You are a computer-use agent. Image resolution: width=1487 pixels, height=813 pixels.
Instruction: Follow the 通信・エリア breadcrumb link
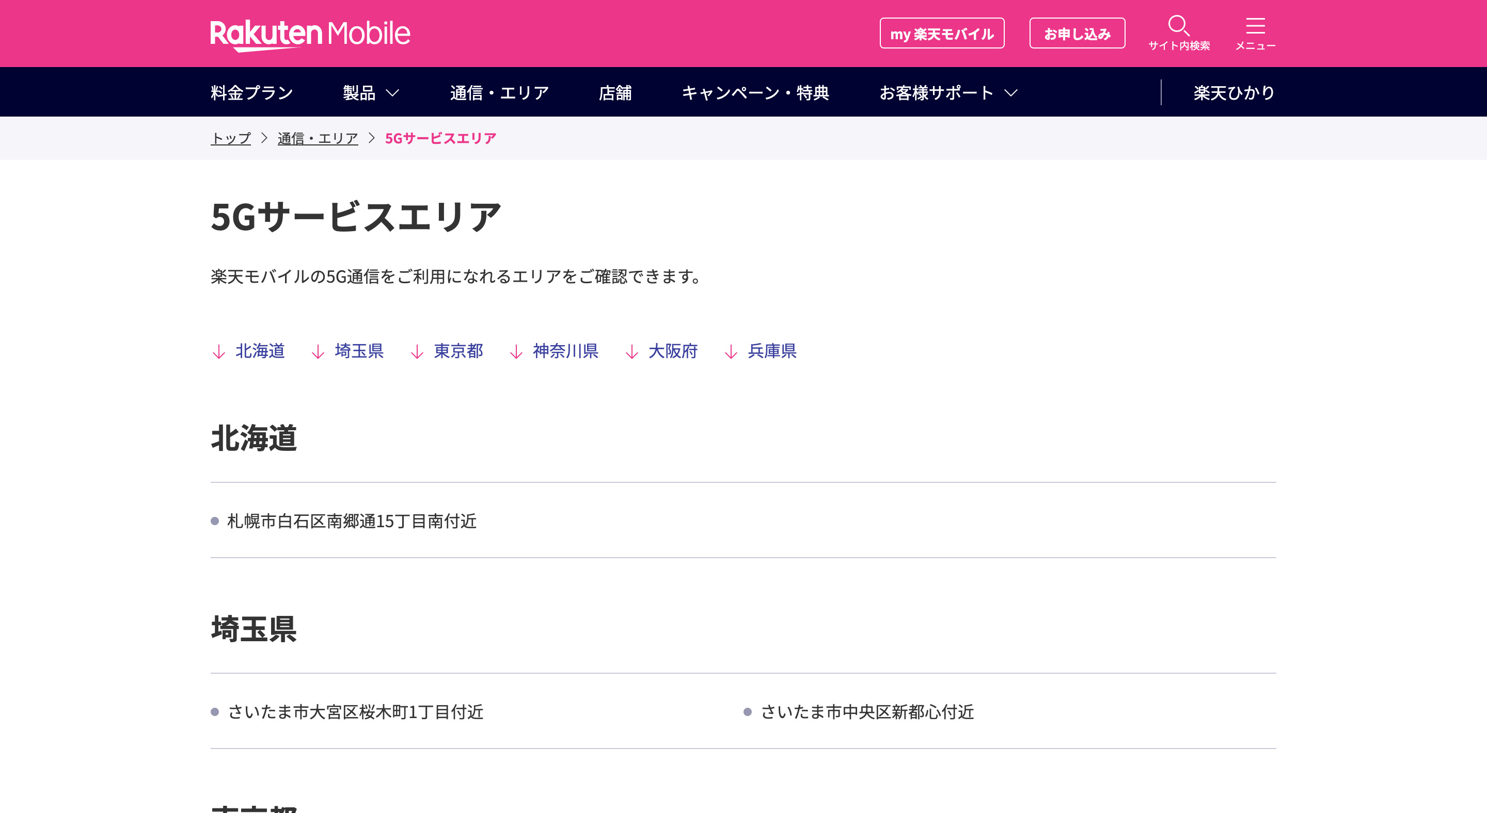pyautogui.click(x=318, y=138)
